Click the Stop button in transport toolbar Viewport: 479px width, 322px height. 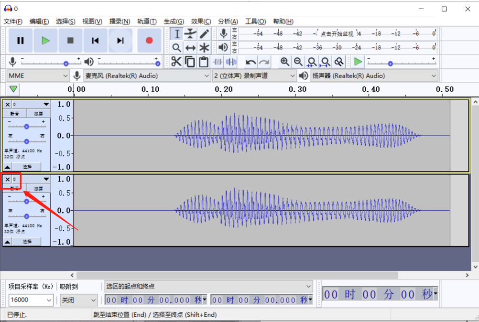70,41
